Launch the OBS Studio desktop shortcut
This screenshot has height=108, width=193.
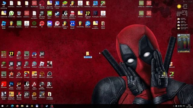pos(49,75)
